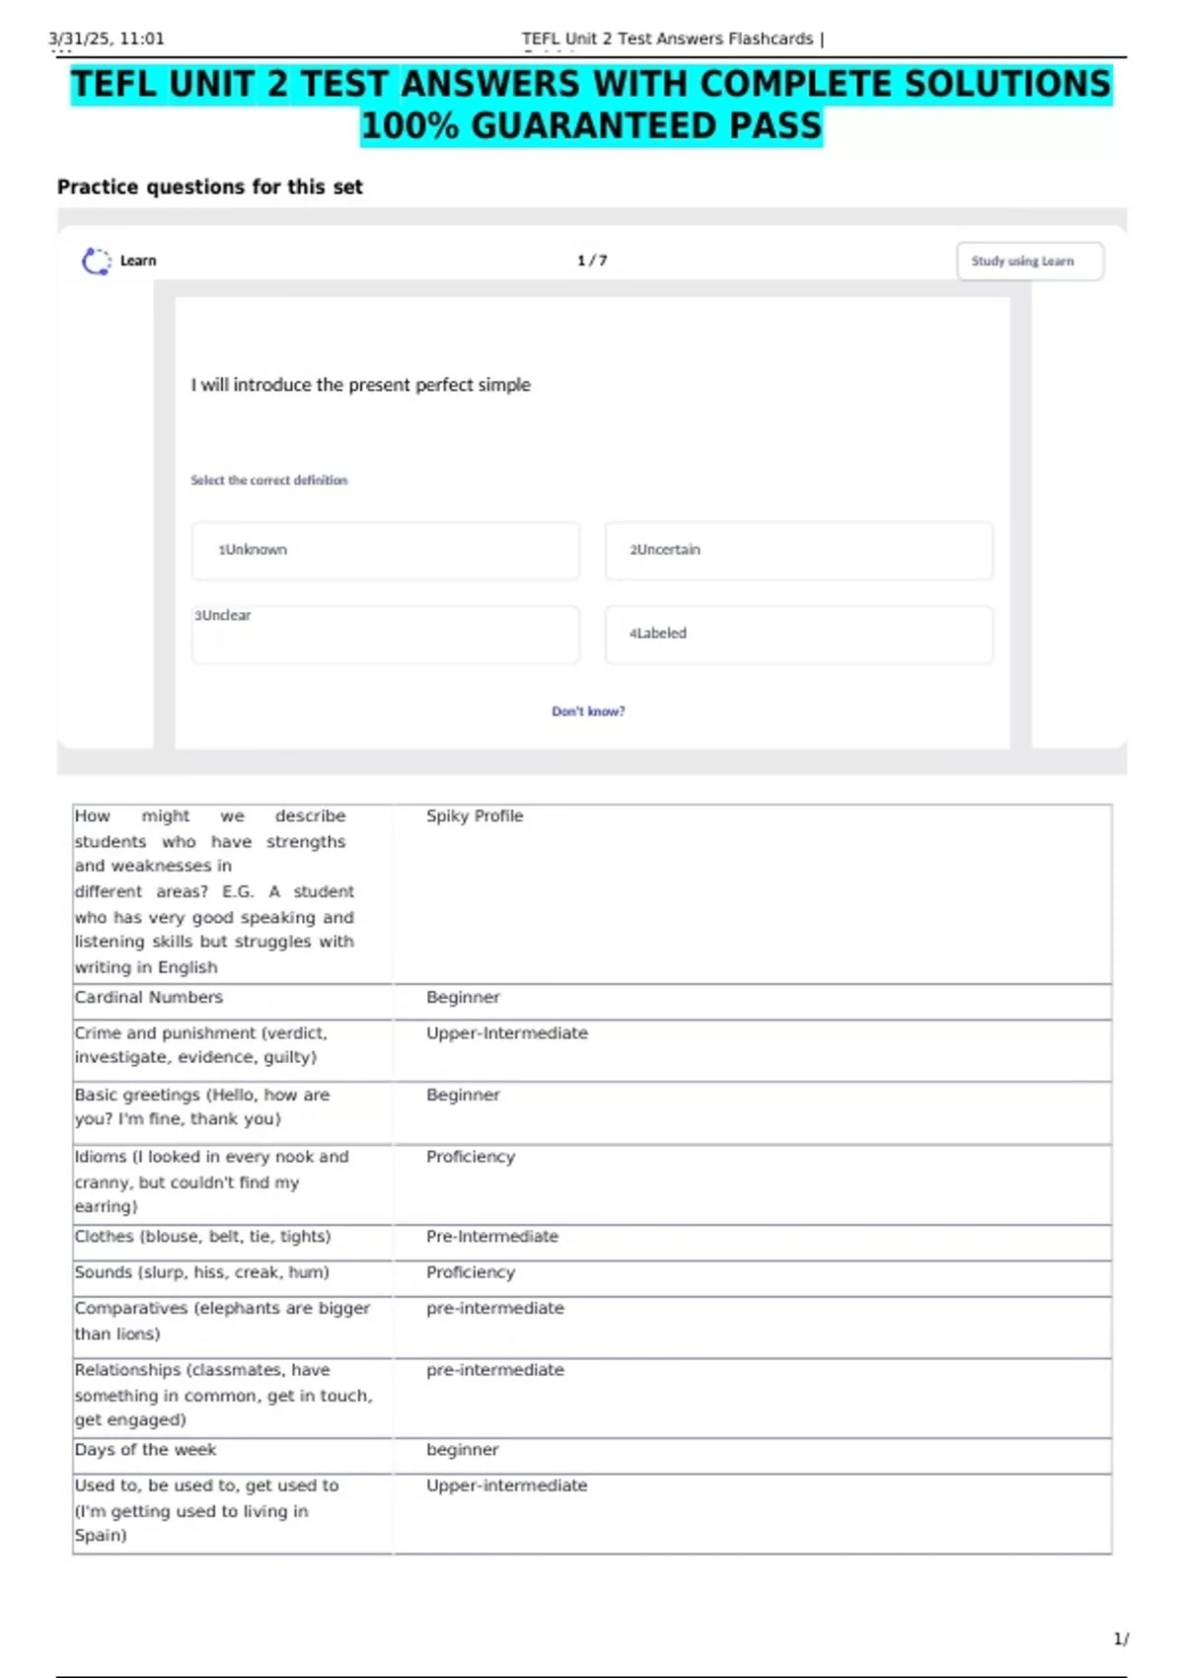Select the Cardinal Numbers table row
The height and width of the screenshot is (1678, 1184).
click(x=592, y=1002)
